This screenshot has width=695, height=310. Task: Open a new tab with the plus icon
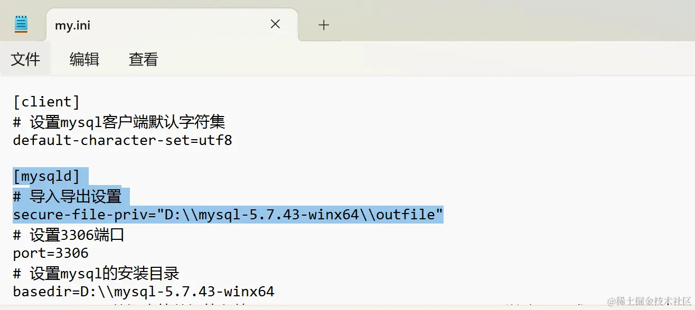click(323, 24)
